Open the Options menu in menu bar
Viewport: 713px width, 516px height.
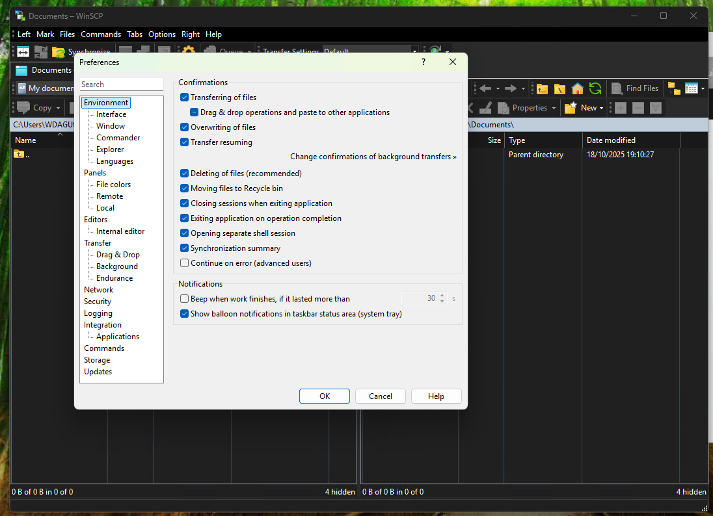pyautogui.click(x=162, y=34)
